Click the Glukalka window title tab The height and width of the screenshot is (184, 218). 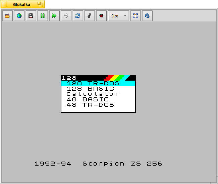(x=22, y=4)
